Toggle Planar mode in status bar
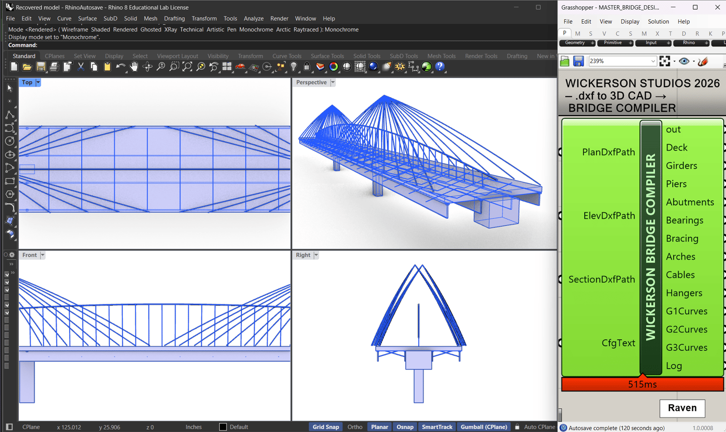 (x=379, y=427)
